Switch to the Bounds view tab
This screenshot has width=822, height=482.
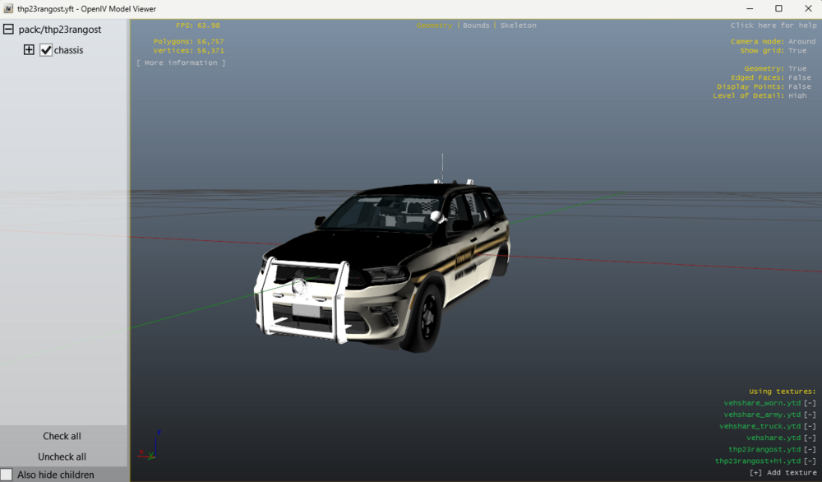tap(476, 25)
